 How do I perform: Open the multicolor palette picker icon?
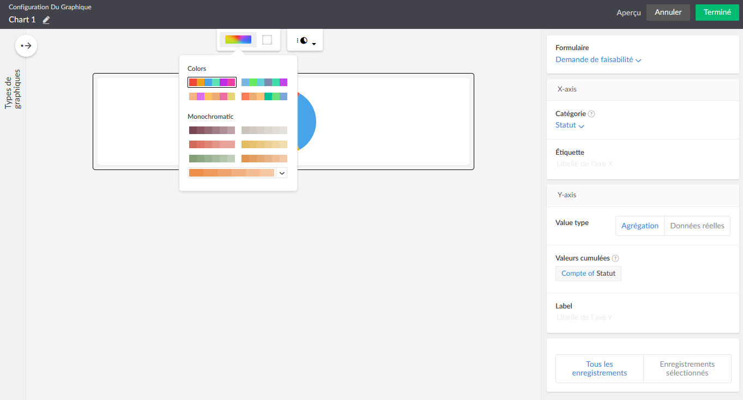click(238, 39)
